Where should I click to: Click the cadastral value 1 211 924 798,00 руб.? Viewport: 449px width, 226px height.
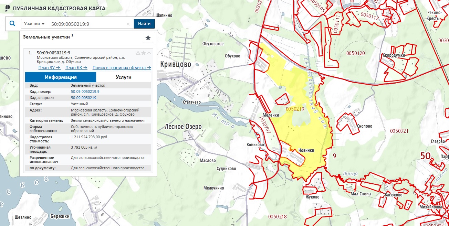pos(90,137)
